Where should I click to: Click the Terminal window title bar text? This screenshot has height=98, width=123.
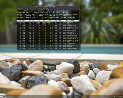tap(46, 7)
